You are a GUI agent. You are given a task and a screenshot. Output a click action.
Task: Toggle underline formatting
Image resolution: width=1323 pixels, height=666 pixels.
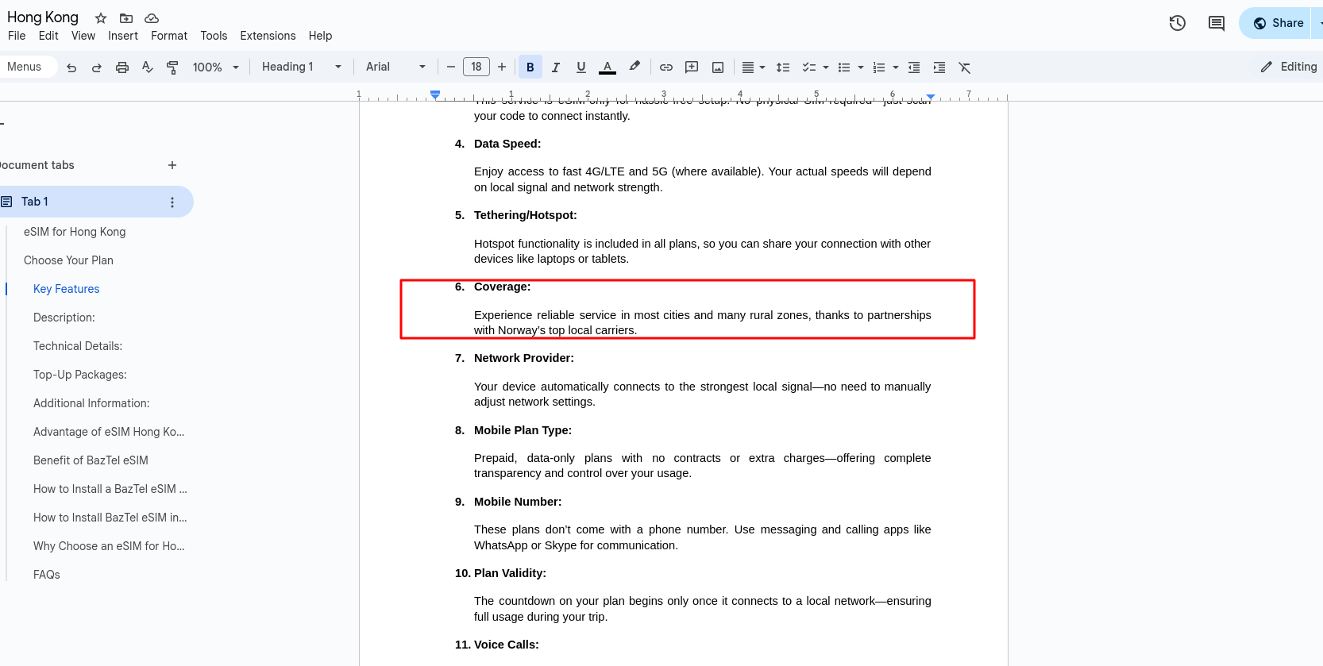click(x=581, y=67)
